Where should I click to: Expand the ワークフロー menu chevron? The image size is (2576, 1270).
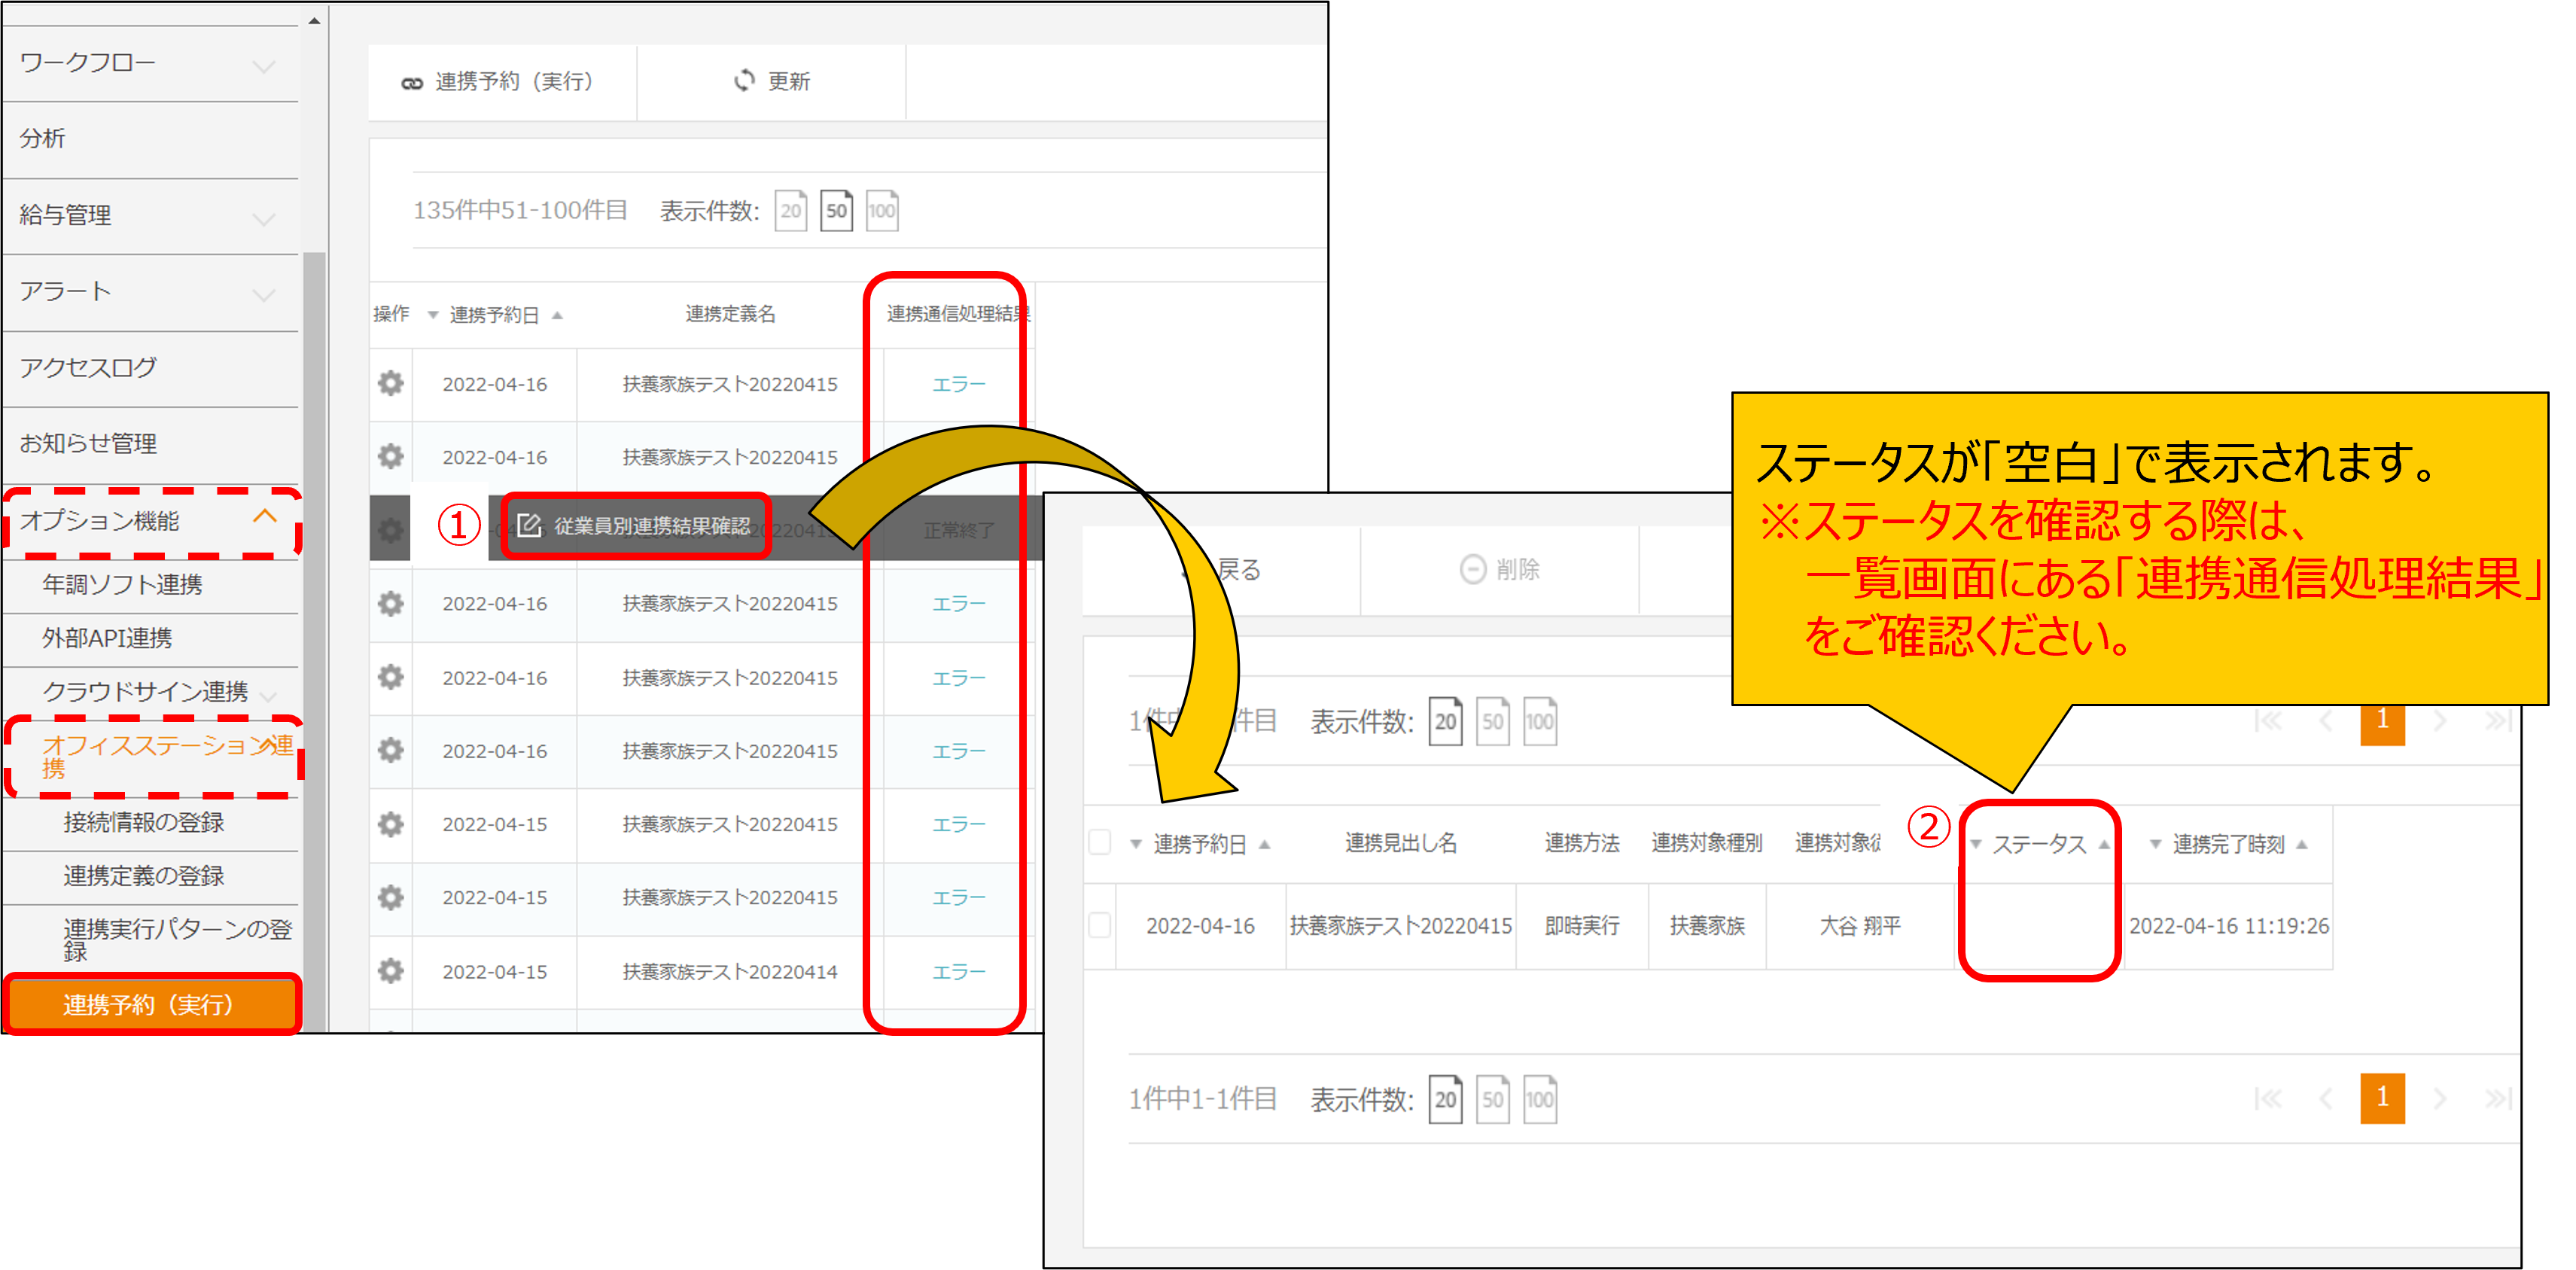264,66
